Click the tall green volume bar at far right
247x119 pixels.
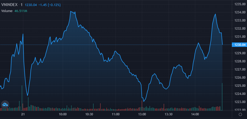222,97
